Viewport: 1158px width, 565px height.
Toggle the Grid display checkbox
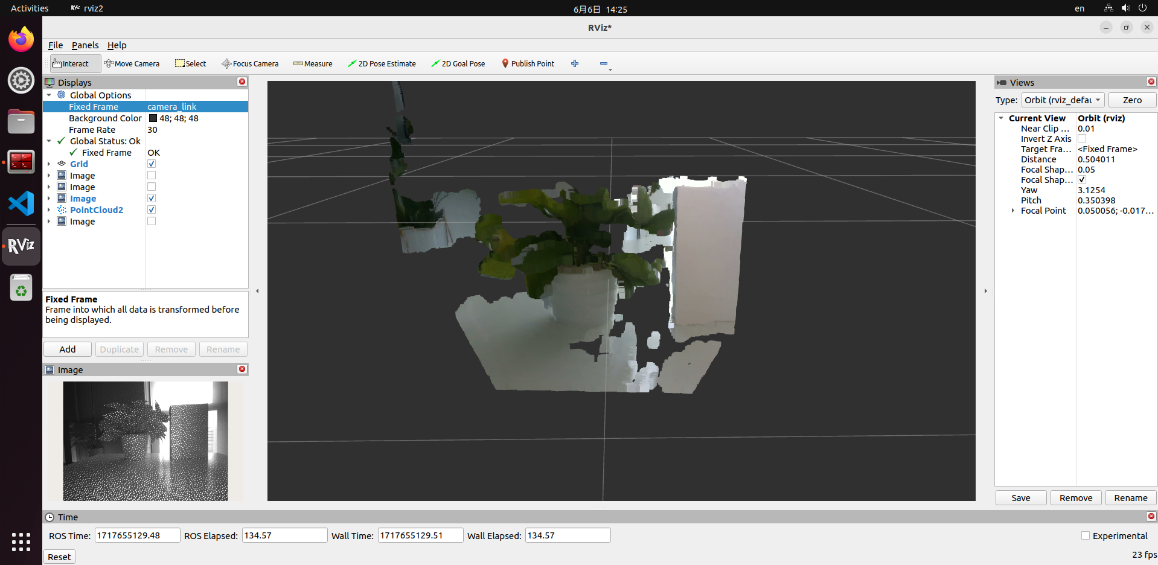(152, 164)
